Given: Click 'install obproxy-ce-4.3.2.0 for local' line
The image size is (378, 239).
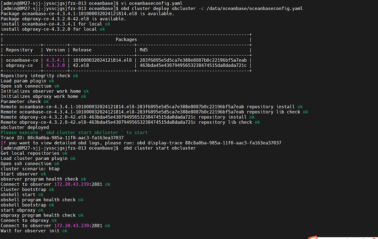Looking at the screenshot, I should tap(53, 29).
